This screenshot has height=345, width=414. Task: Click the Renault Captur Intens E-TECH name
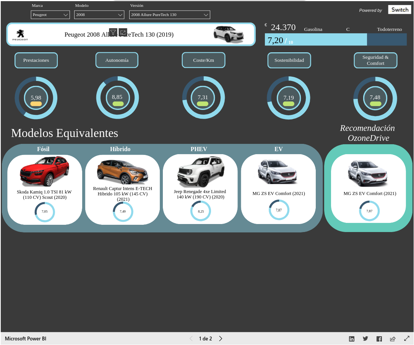[122, 194]
